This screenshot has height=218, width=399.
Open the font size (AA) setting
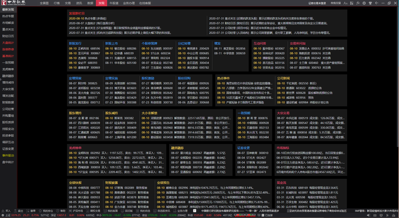(345, 3)
